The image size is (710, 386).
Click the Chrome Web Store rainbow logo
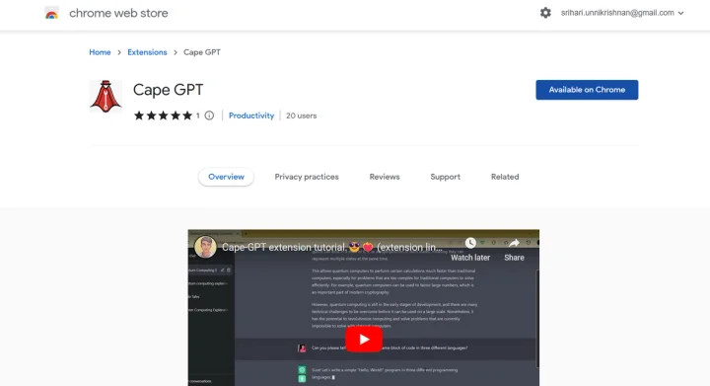click(51, 13)
